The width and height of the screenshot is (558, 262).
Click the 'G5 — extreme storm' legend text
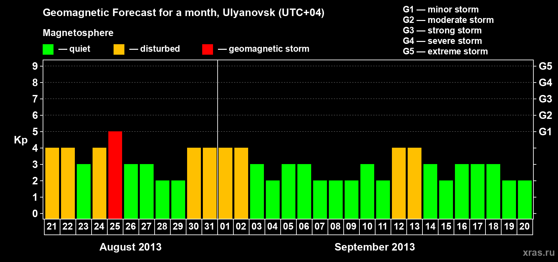point(445,51)
